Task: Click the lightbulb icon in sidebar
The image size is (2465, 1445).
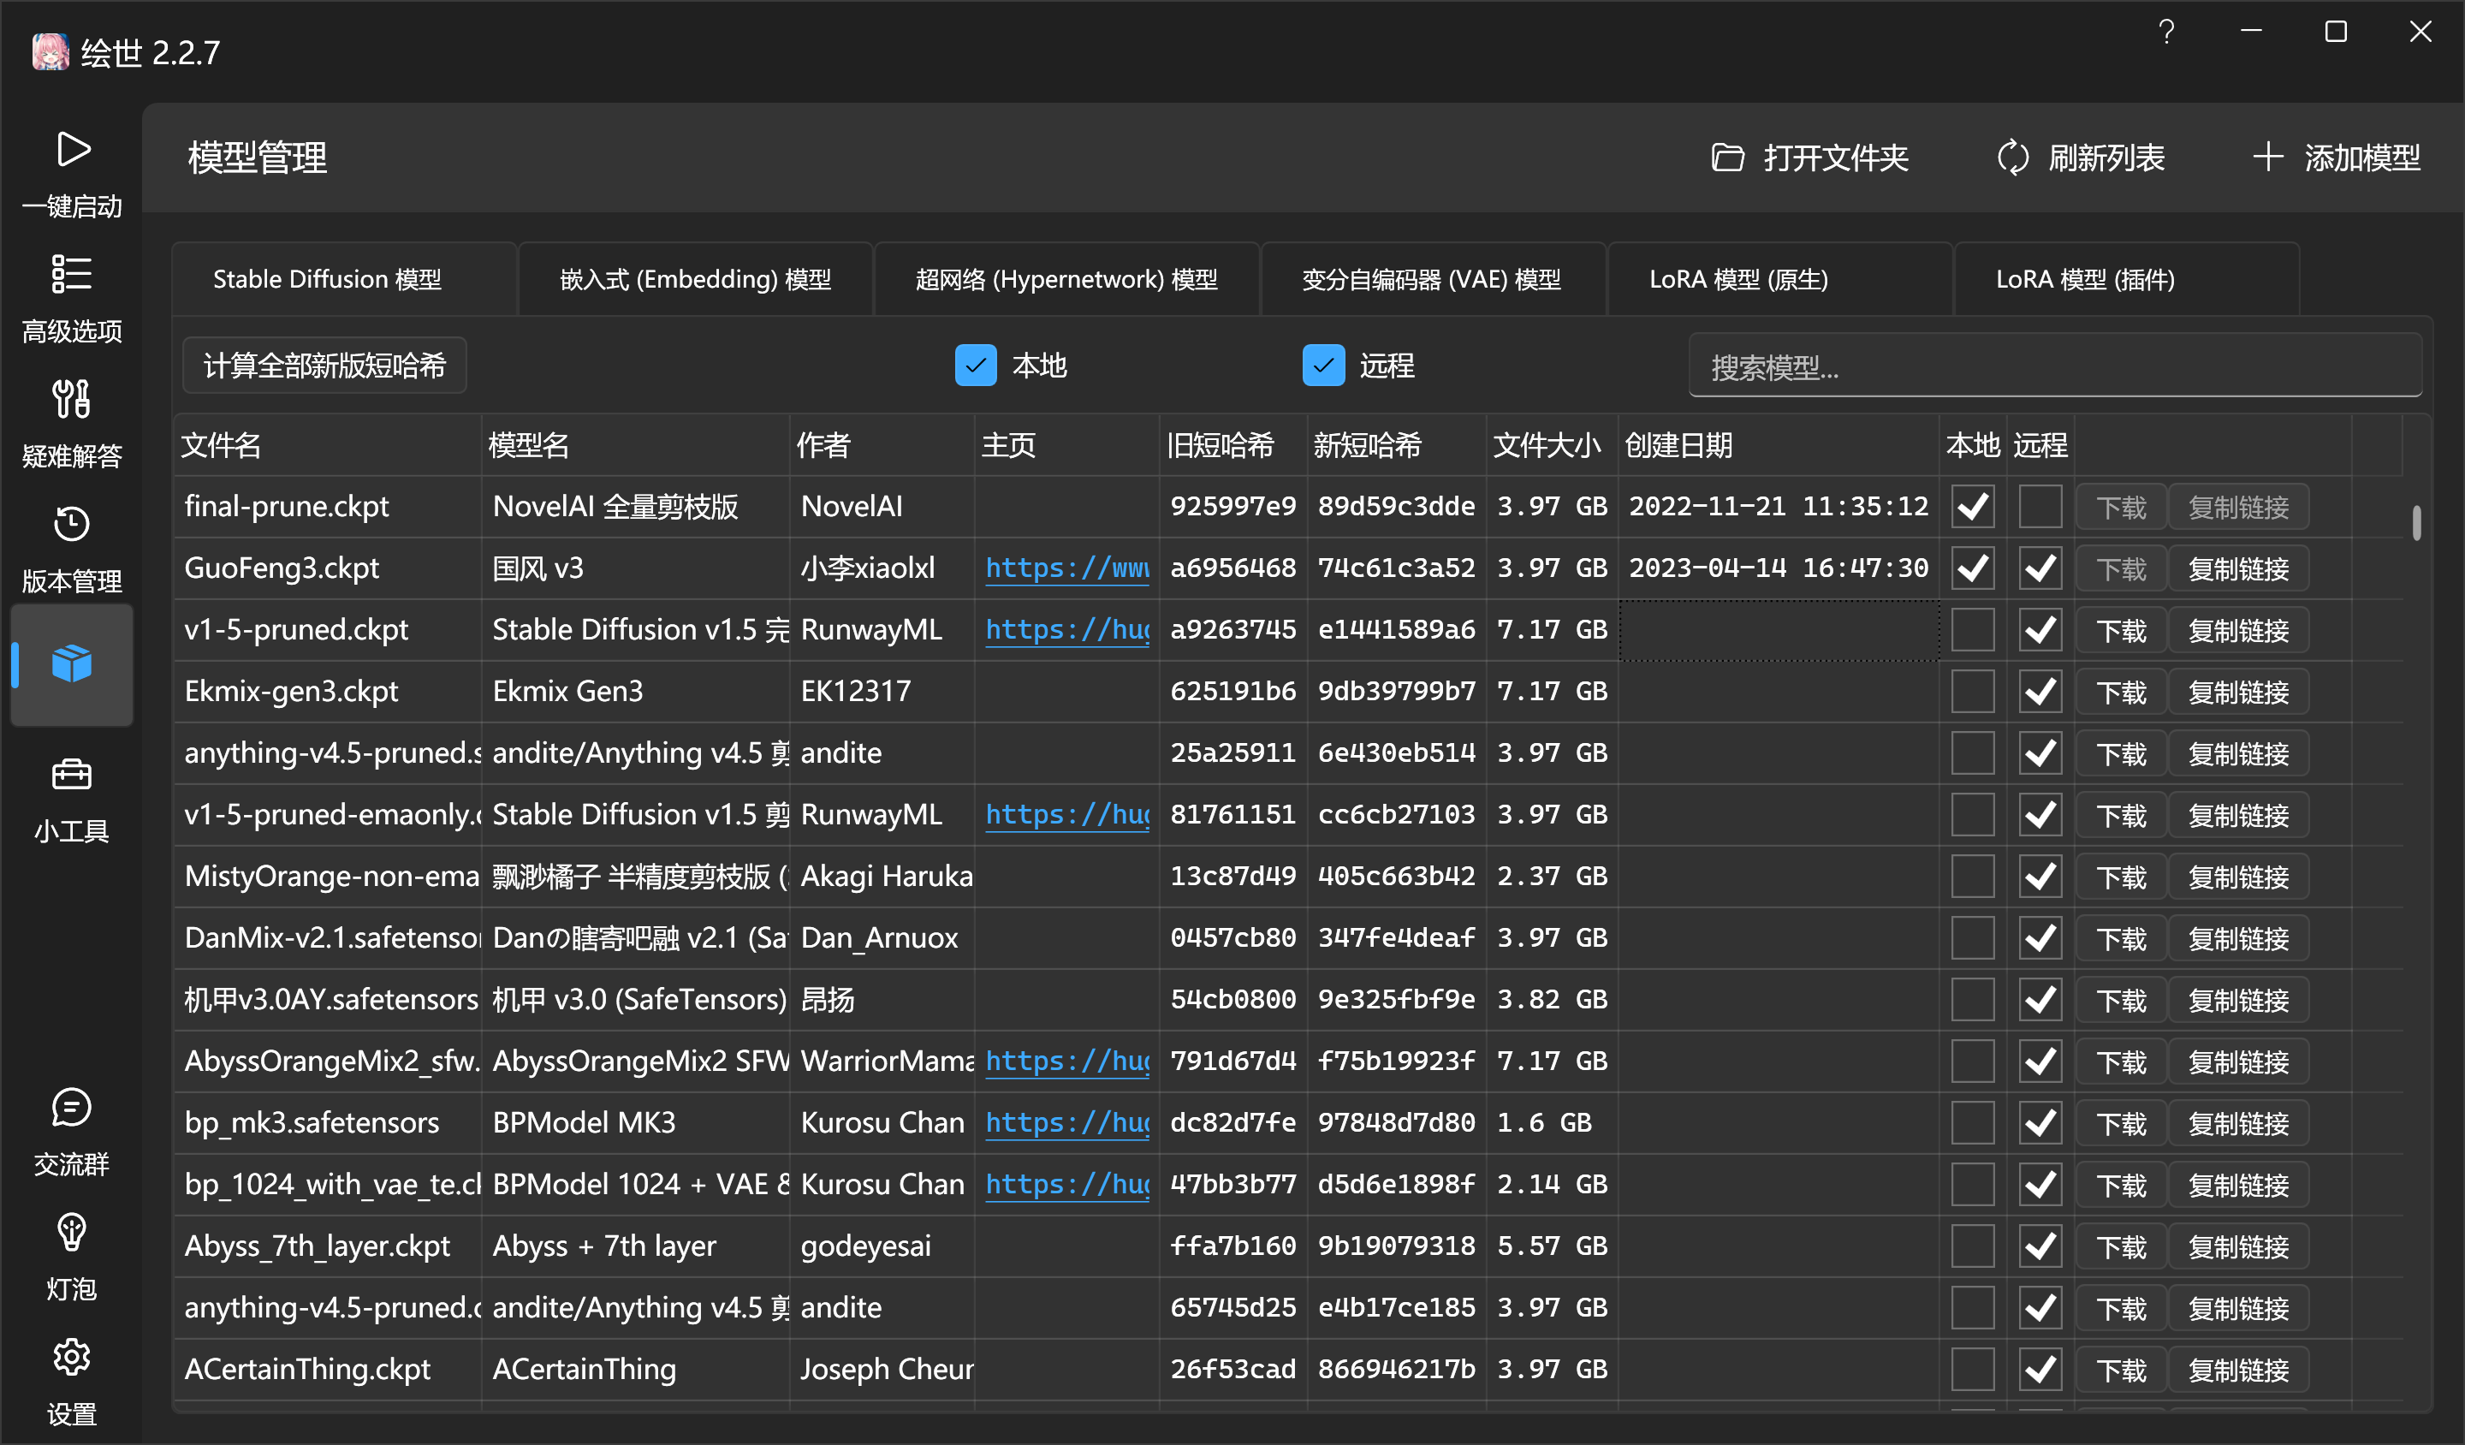Action: 71,1232
